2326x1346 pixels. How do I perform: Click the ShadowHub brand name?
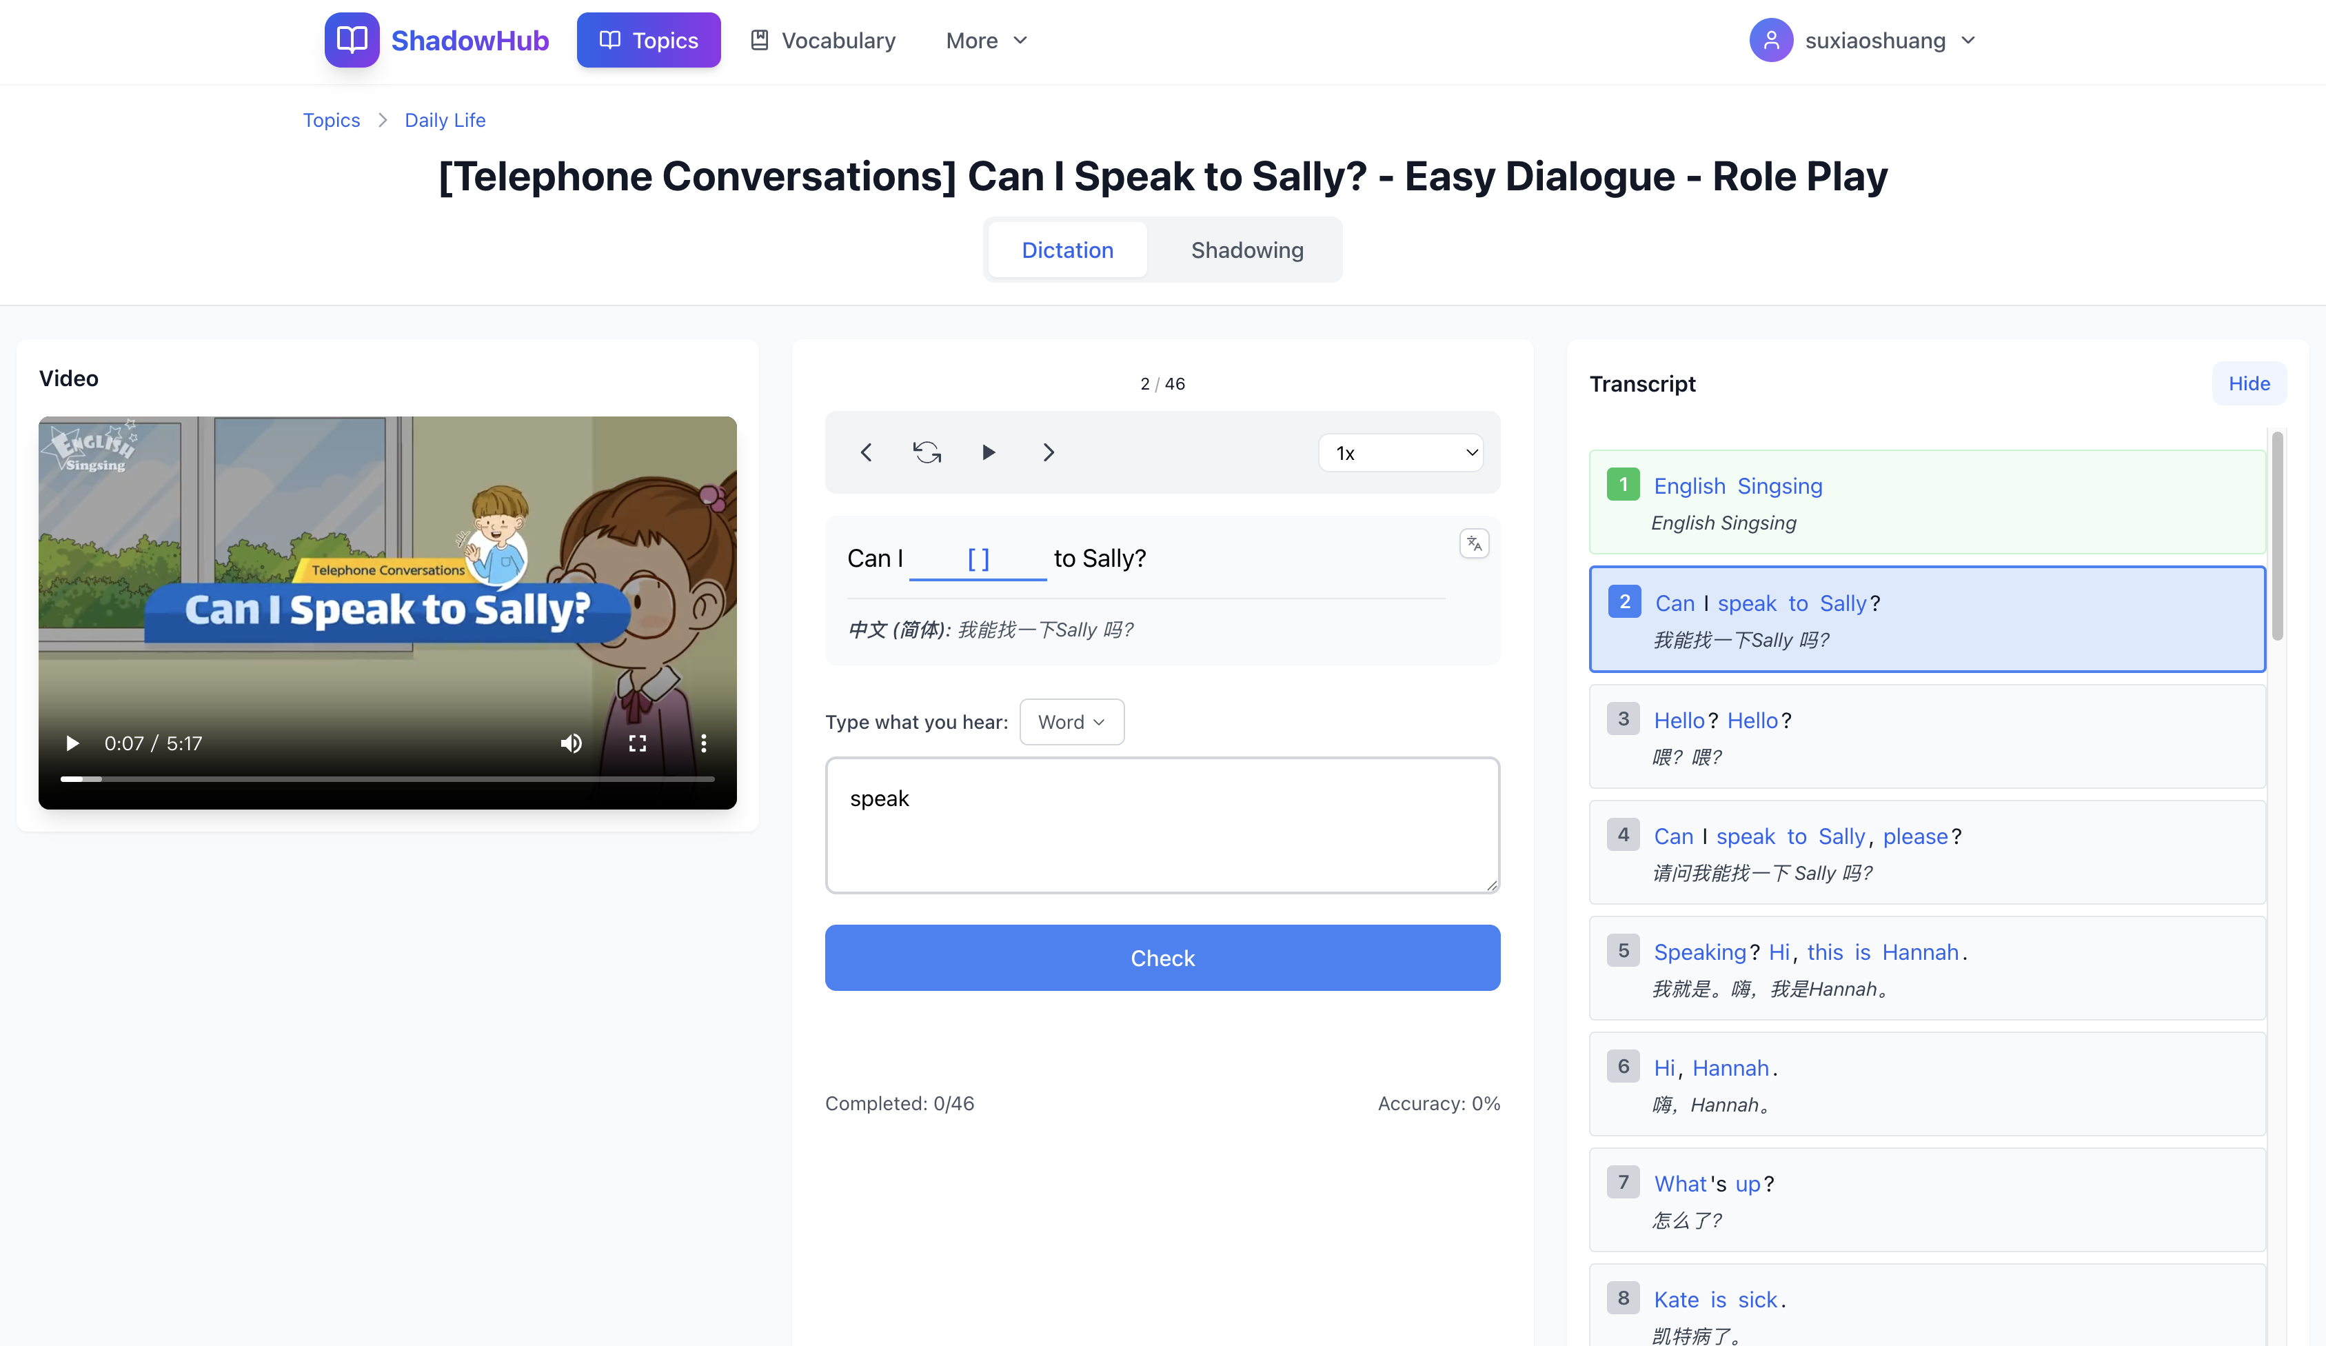click(x=469, y=41)
